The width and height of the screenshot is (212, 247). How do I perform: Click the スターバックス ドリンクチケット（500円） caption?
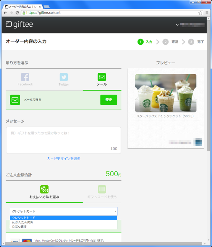click(x=165, y=116)
